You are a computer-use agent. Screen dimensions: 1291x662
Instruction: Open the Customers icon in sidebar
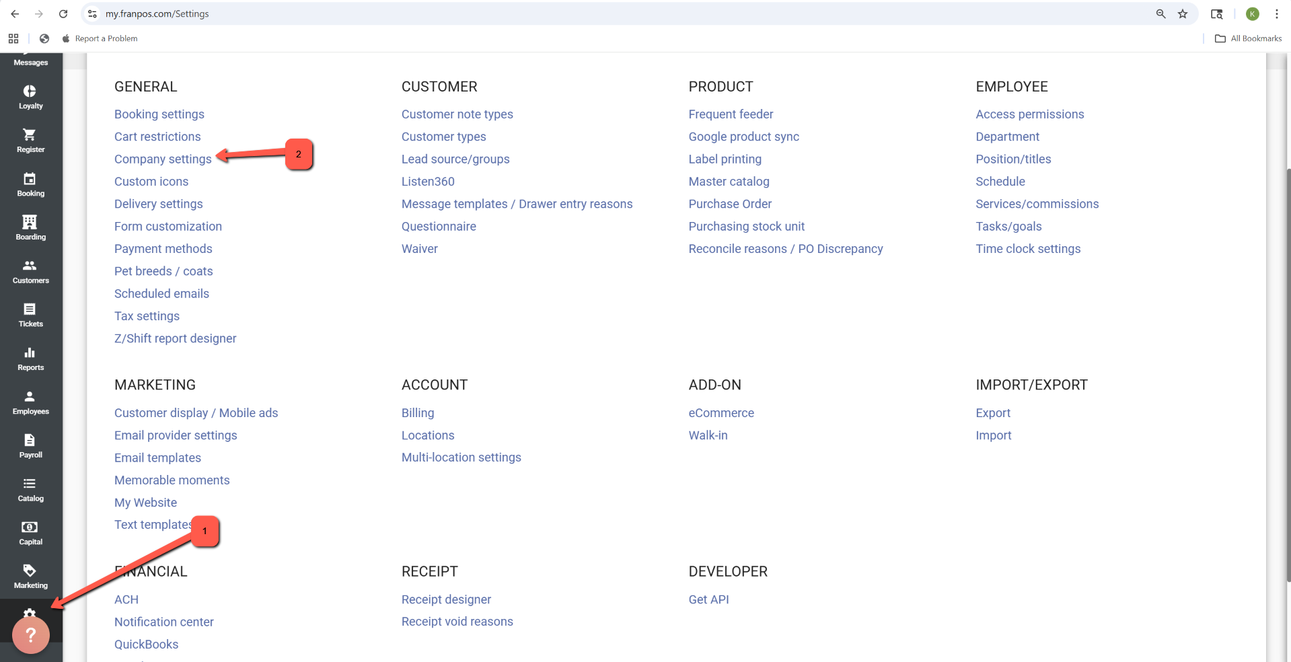pyautogui.click(x=30, y=266)
